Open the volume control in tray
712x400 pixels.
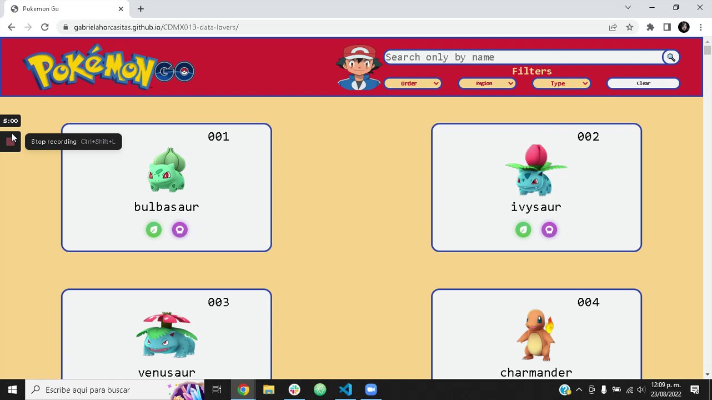(x=641, y=390)
